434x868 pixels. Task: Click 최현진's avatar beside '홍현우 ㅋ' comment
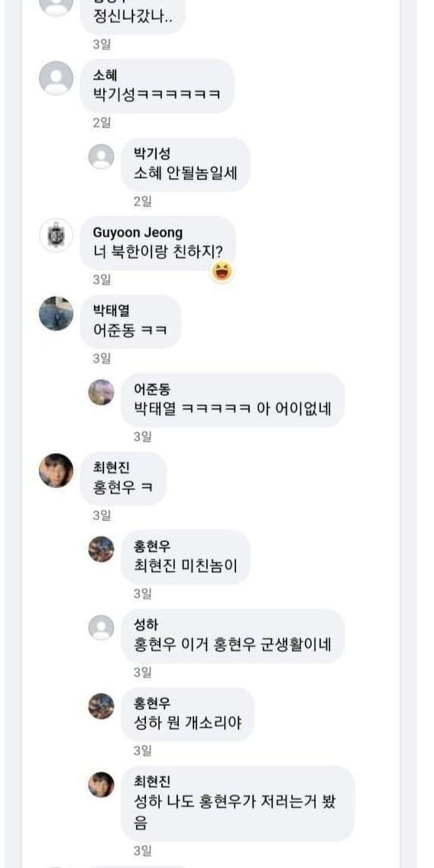[56, 471]
